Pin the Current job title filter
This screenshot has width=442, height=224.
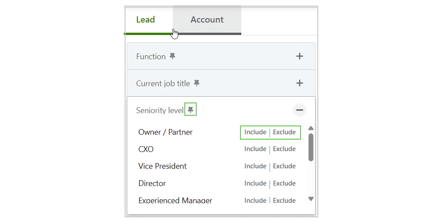pyautogui.click(x=197, y=83)
